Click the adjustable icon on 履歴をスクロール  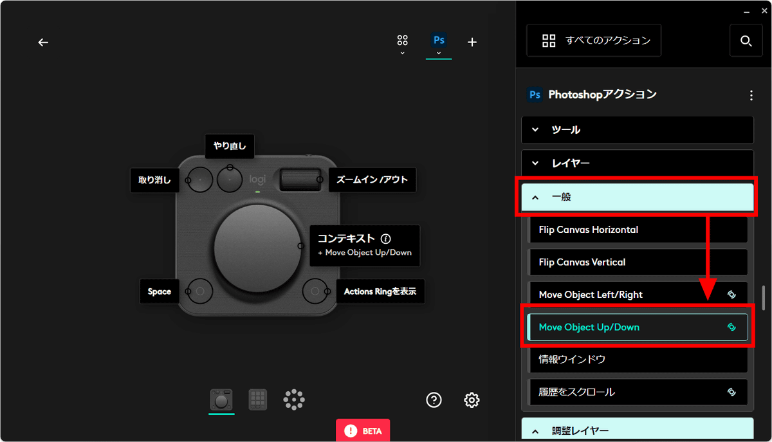point(732,392)
